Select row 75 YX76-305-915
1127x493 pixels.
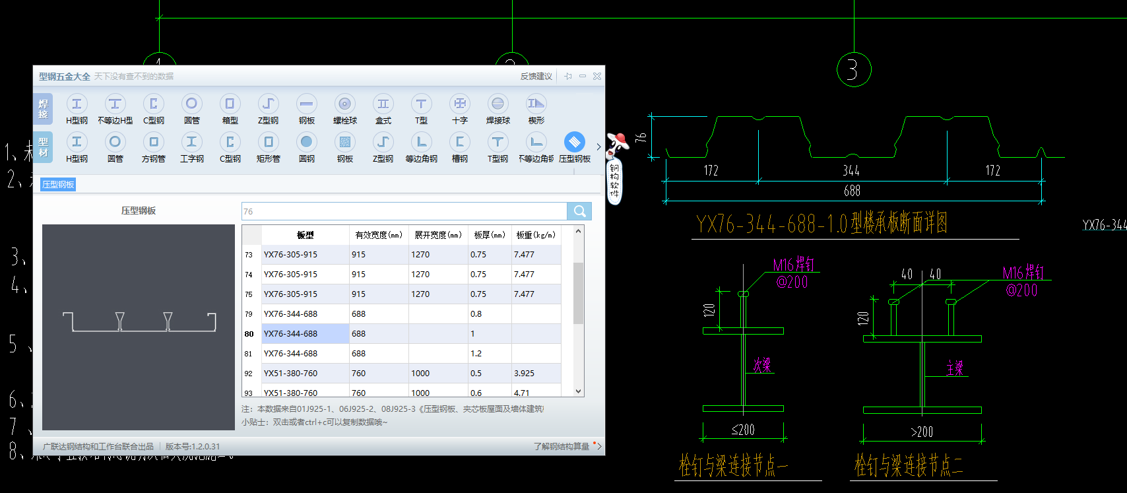pos(401,294)
